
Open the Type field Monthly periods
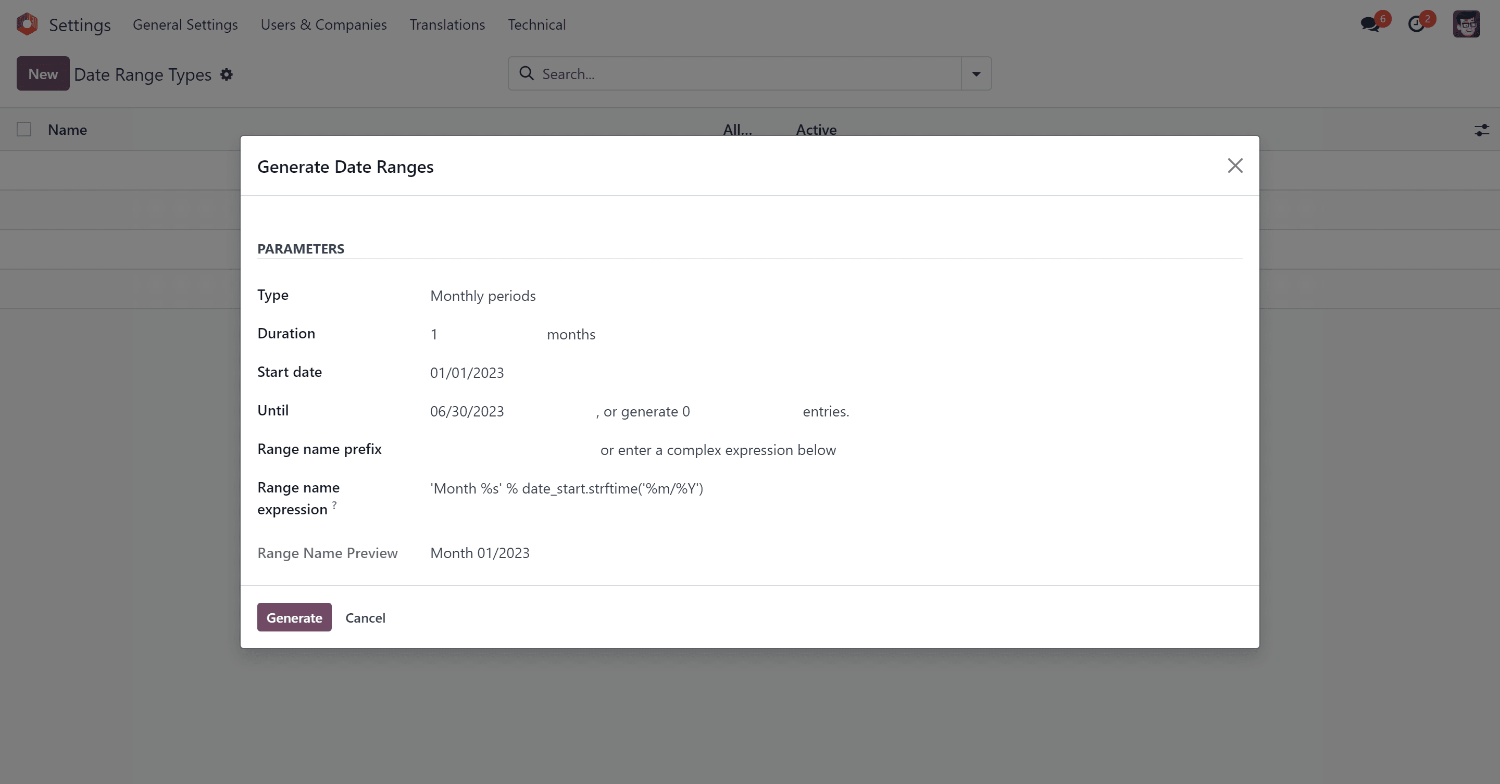[483, 296]
